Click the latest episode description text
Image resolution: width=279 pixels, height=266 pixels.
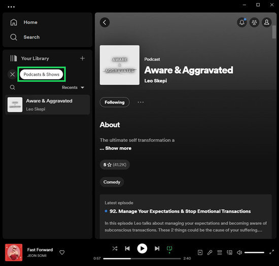point(186,226)
